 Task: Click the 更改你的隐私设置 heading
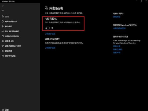121,37
